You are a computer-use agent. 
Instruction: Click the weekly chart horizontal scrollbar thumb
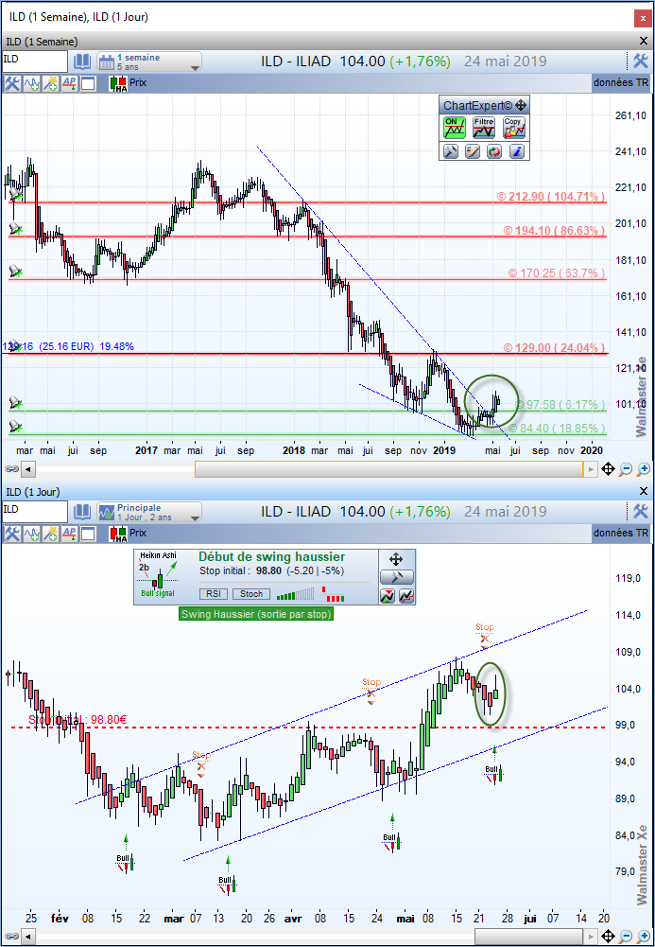pyautogui.click(x=389, y=468)
